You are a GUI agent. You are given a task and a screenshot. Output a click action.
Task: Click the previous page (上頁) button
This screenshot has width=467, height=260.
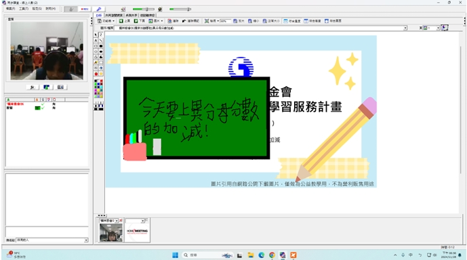(125, 21)
